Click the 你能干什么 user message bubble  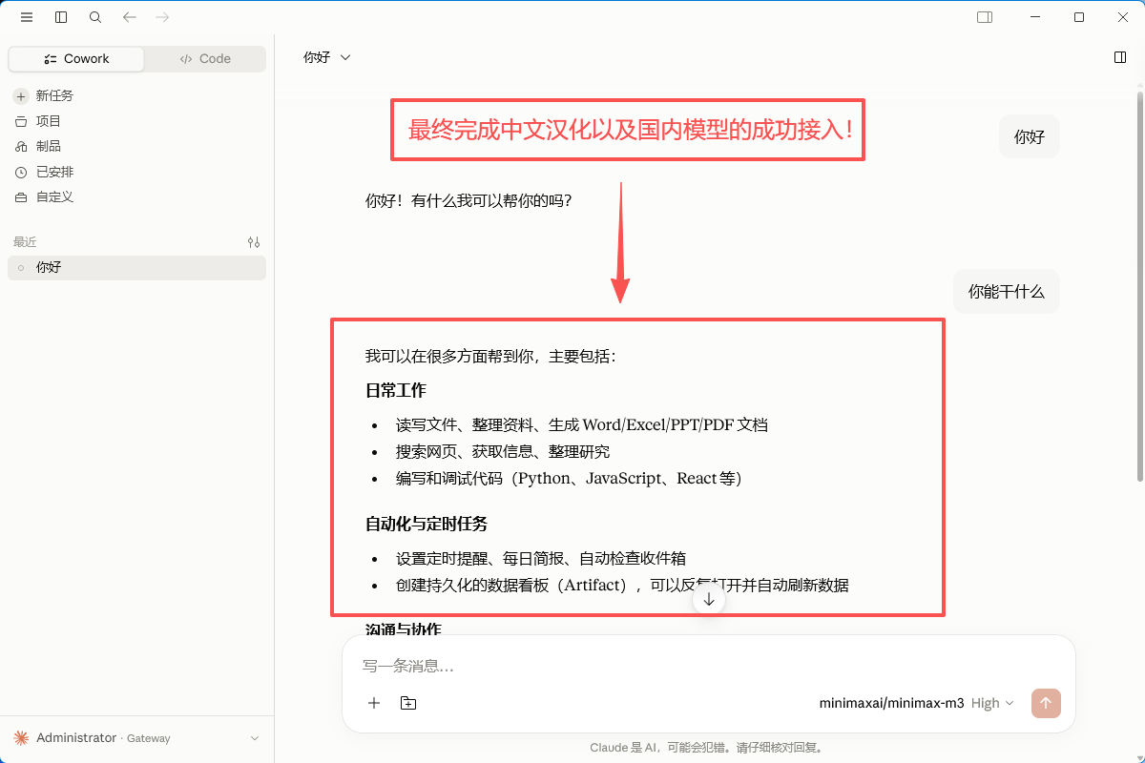click(1007, 292)
